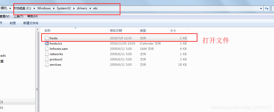Select the protocol file name
The height and width of the screenshot is (112, 274).
coord(56,59)
